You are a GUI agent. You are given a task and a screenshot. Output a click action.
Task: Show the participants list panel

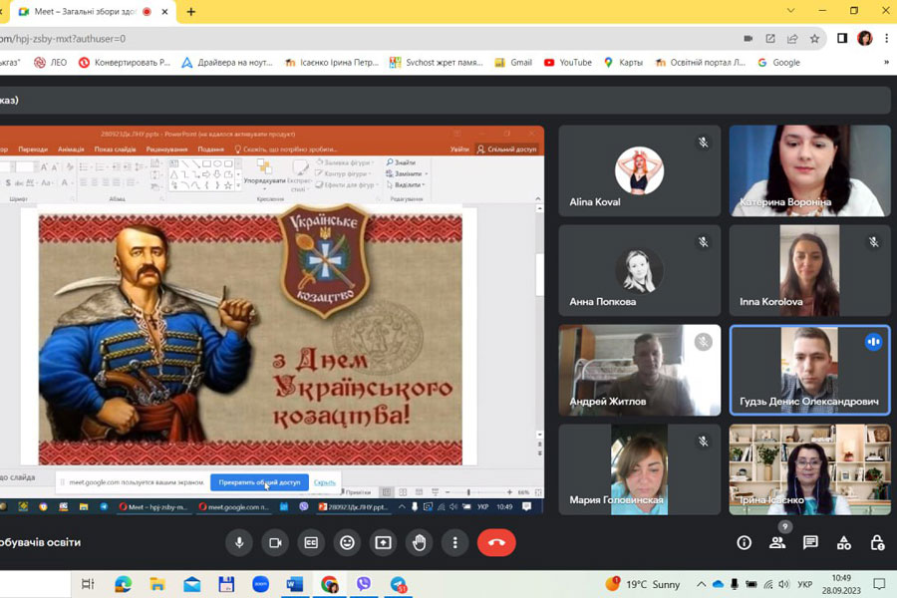tap(777, 542)
